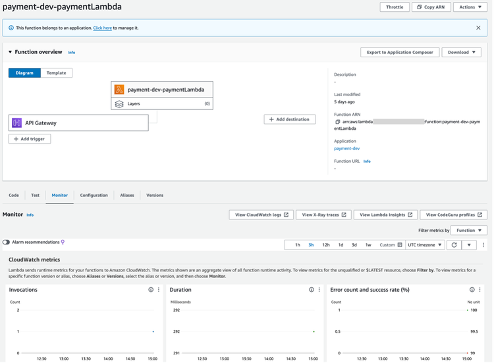Image resolution: width=494 pixels, height=363 pixels.
Task: Click the Lambda function icon in diagram
Action: click(119, 90)
